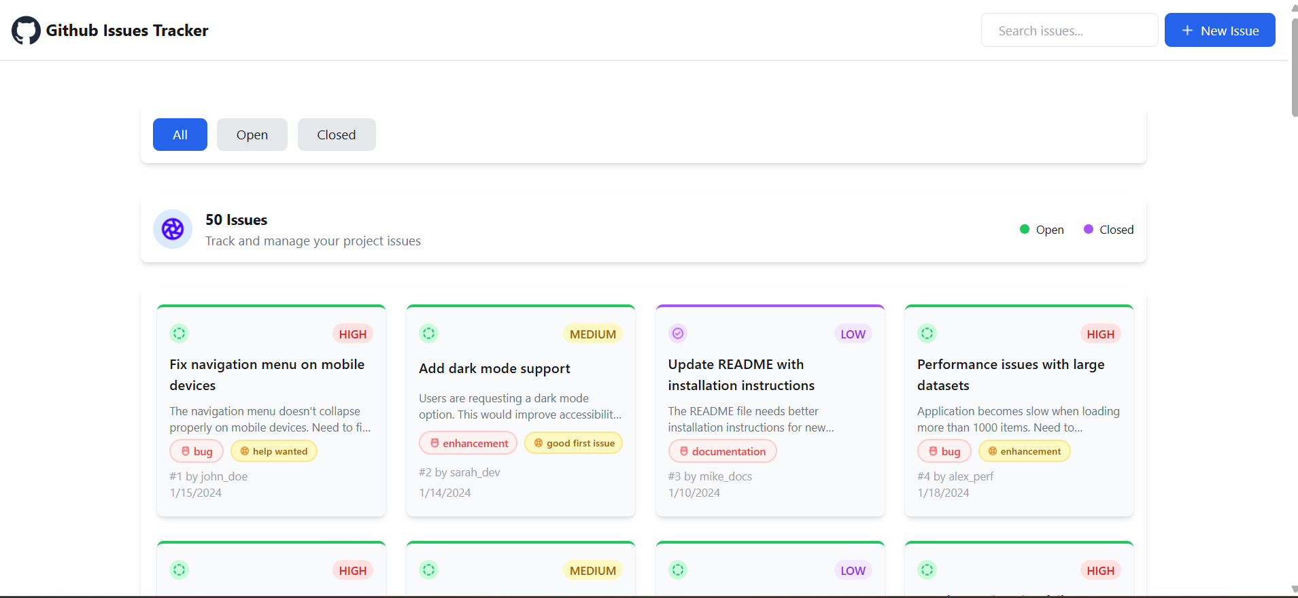Create a New Issue

tap(1220, 30)
